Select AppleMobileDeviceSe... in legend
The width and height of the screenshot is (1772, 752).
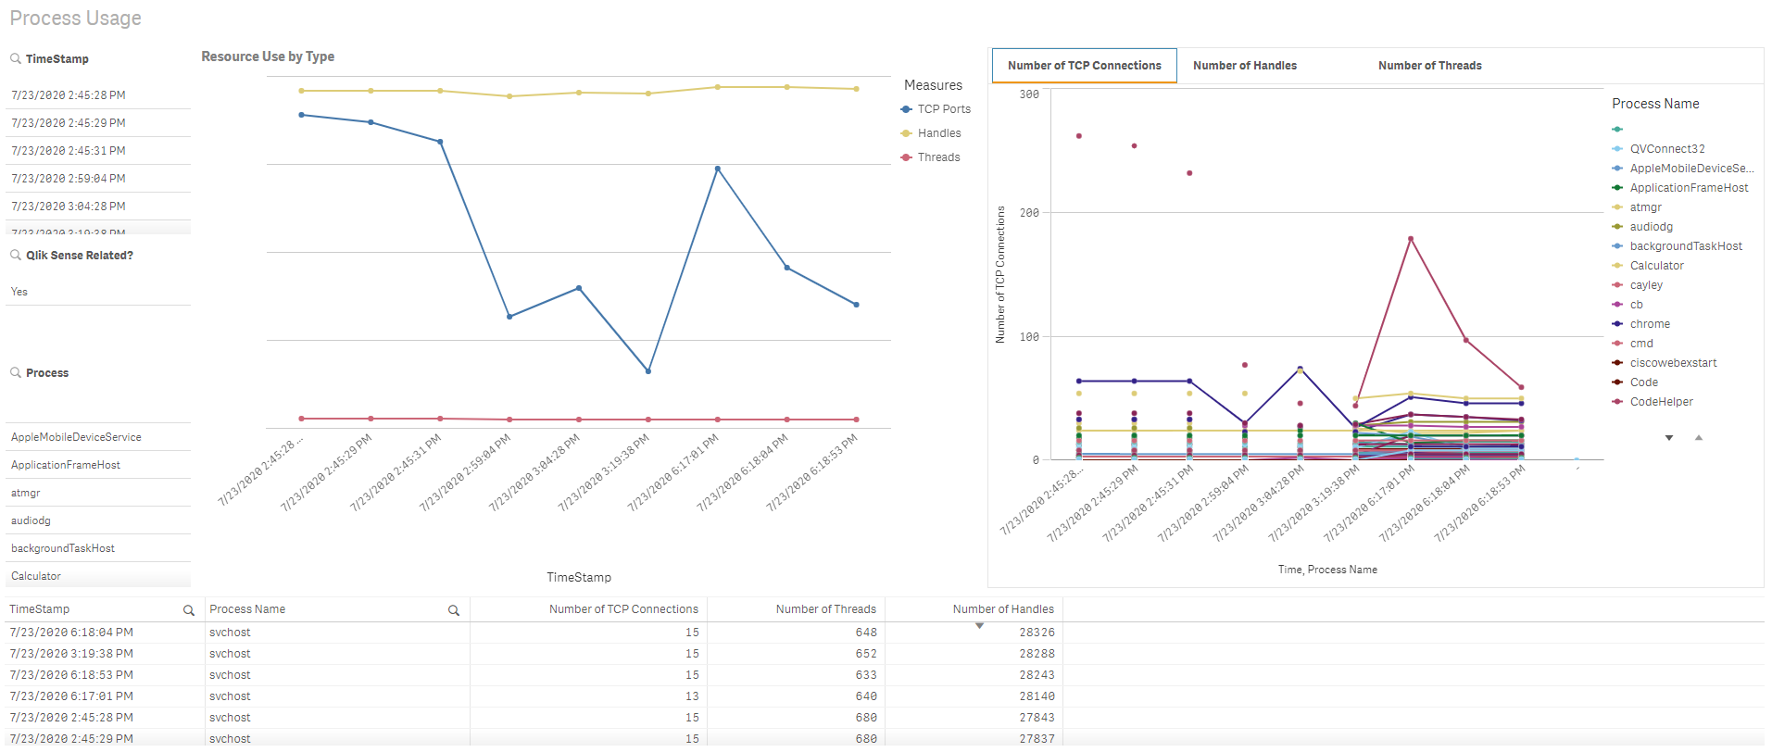point(1683,169)
